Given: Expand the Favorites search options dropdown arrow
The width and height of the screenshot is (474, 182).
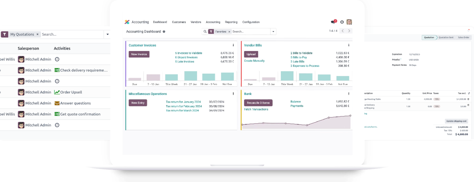Looking at the screenshot, I should (x=273, y=32).
